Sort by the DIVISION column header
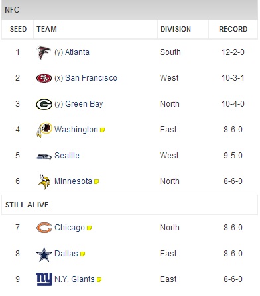This screenshot has width=260, height=296. coord(176,29)
